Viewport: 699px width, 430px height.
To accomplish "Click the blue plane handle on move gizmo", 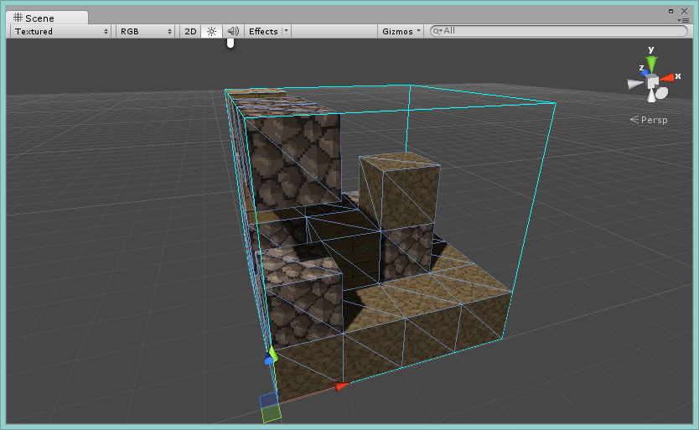I will pyautogui.click(x=267, y=400).
